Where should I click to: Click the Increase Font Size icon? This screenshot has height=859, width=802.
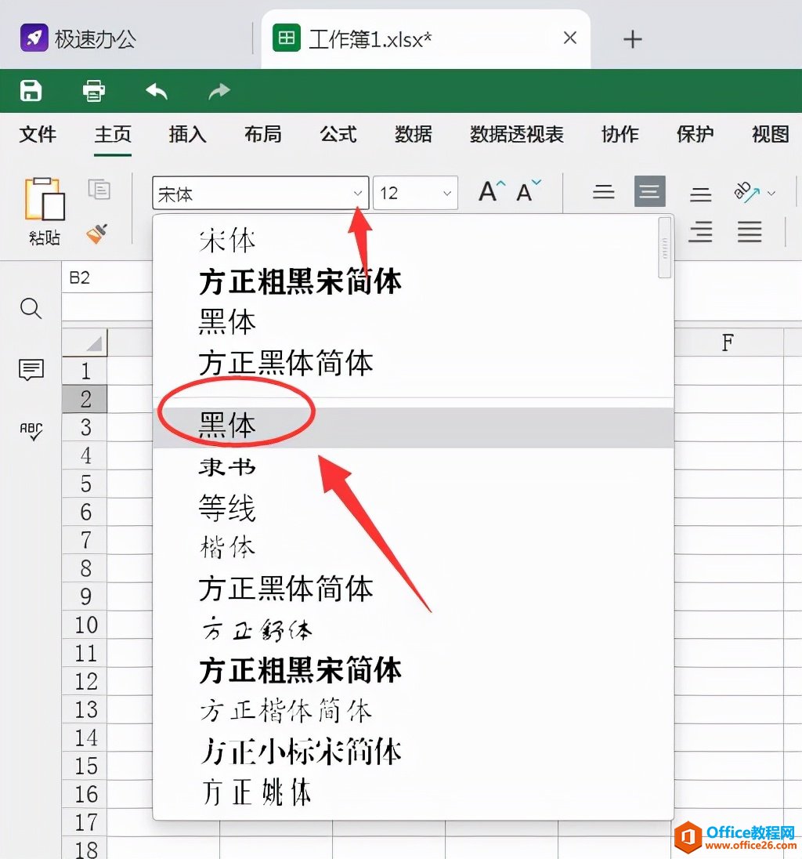tap(489, 190)
